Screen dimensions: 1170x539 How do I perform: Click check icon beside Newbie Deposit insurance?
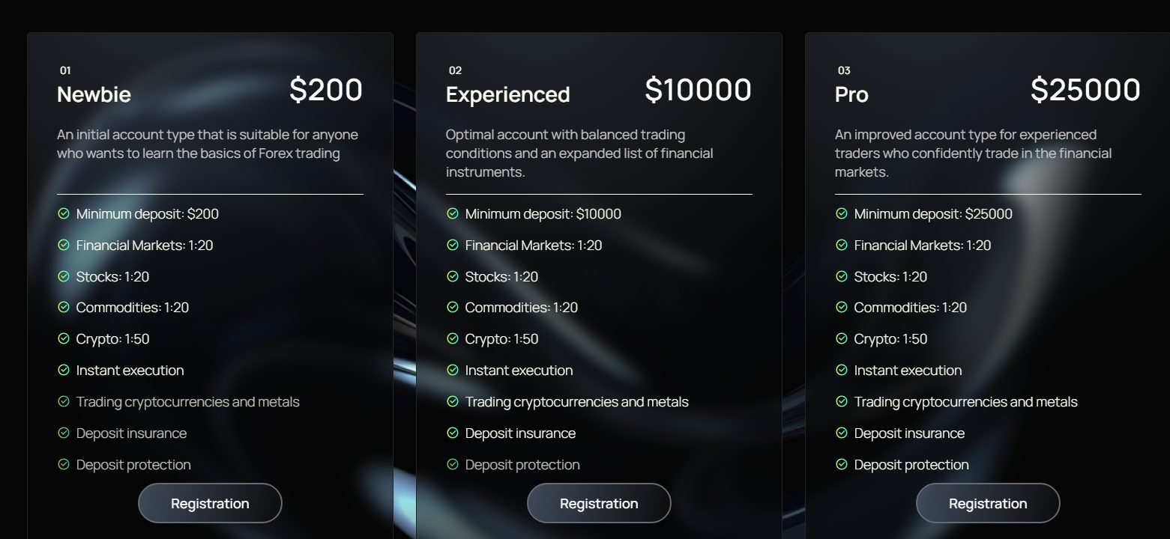(x=64, y=433)
